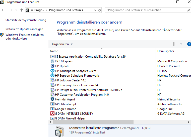Viewport: 191px width, 137px height.
Task: Expand the hidden breadcrumb chevrons
Action: (32, 10)
